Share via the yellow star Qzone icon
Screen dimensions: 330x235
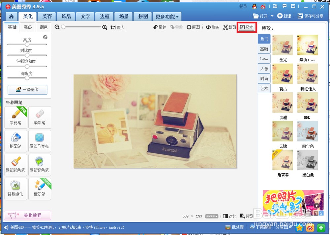click(299, 228)
